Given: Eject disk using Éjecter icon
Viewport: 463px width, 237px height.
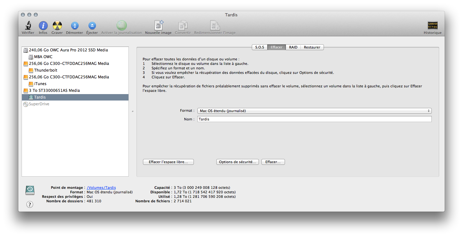Looking at the screenshot, I should tap(92, 26).
